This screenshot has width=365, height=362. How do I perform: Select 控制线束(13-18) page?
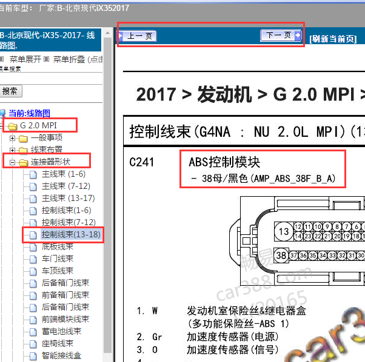click(x=71, y=234)
